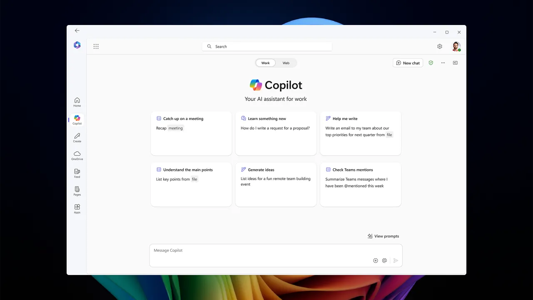Start a New chat
The height and width of the screenshot is (300, 533).
[x=408, y=62]
